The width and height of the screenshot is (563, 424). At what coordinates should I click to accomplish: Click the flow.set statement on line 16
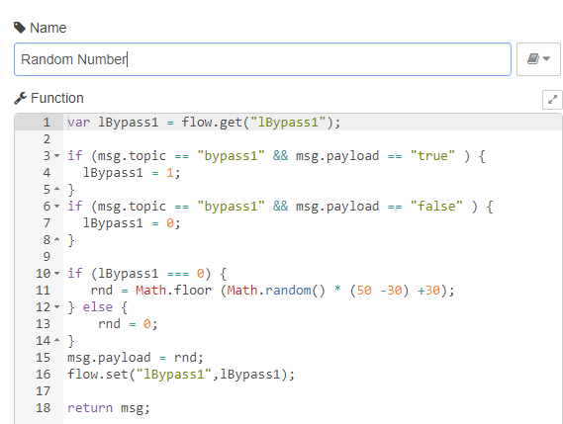click(181, 375)
